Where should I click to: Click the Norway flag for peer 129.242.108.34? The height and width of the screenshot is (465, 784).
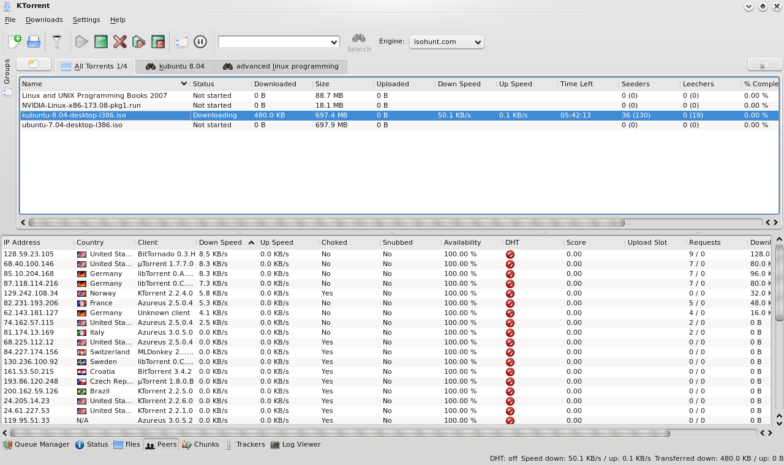[81, 293]
